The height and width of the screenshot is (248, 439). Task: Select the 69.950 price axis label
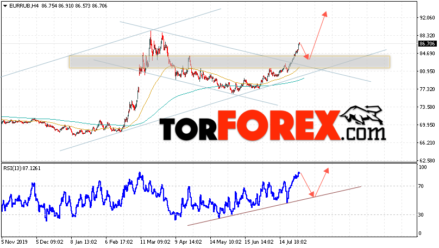(x=427, y=125)
